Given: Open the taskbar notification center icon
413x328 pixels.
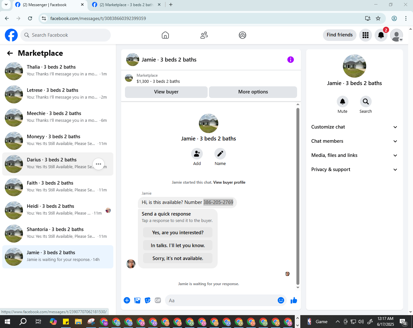Looking at the screenshot, I should click(403, 322).
